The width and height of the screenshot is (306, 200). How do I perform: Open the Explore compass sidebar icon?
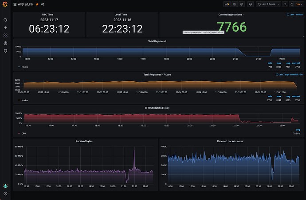(x=5, y=43)
